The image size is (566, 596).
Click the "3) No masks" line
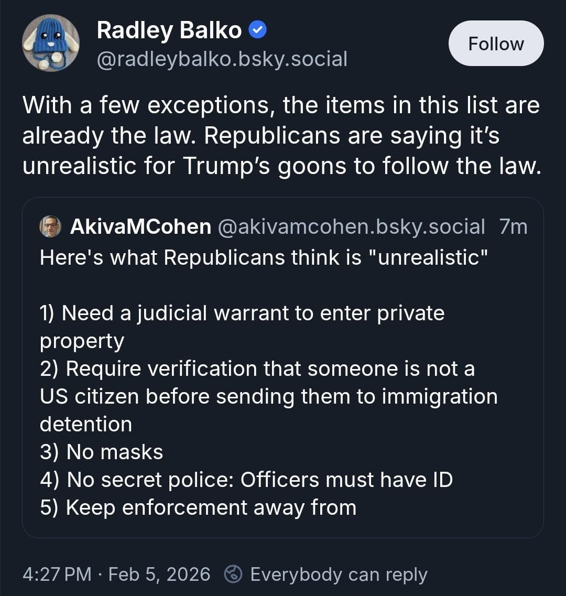101,452
